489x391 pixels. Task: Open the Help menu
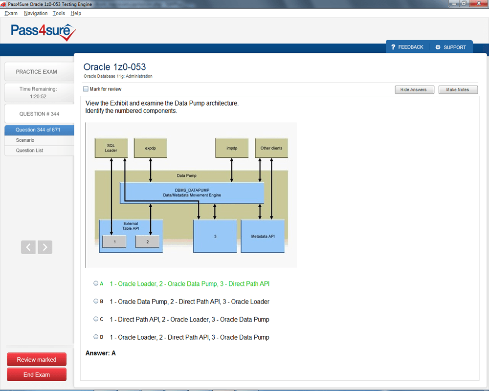click(x=76, y=13)
